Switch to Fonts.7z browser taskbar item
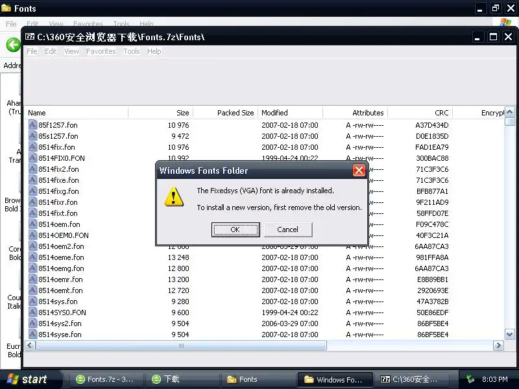Viewport: 519px width, 389px height. tap(106, 379)
